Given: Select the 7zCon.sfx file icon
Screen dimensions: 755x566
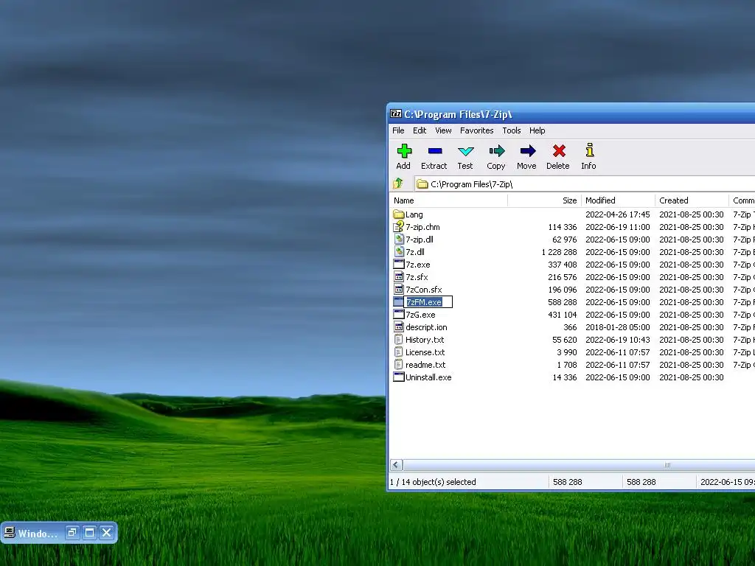Looking at the screenshot, I should tap(398, 289).
